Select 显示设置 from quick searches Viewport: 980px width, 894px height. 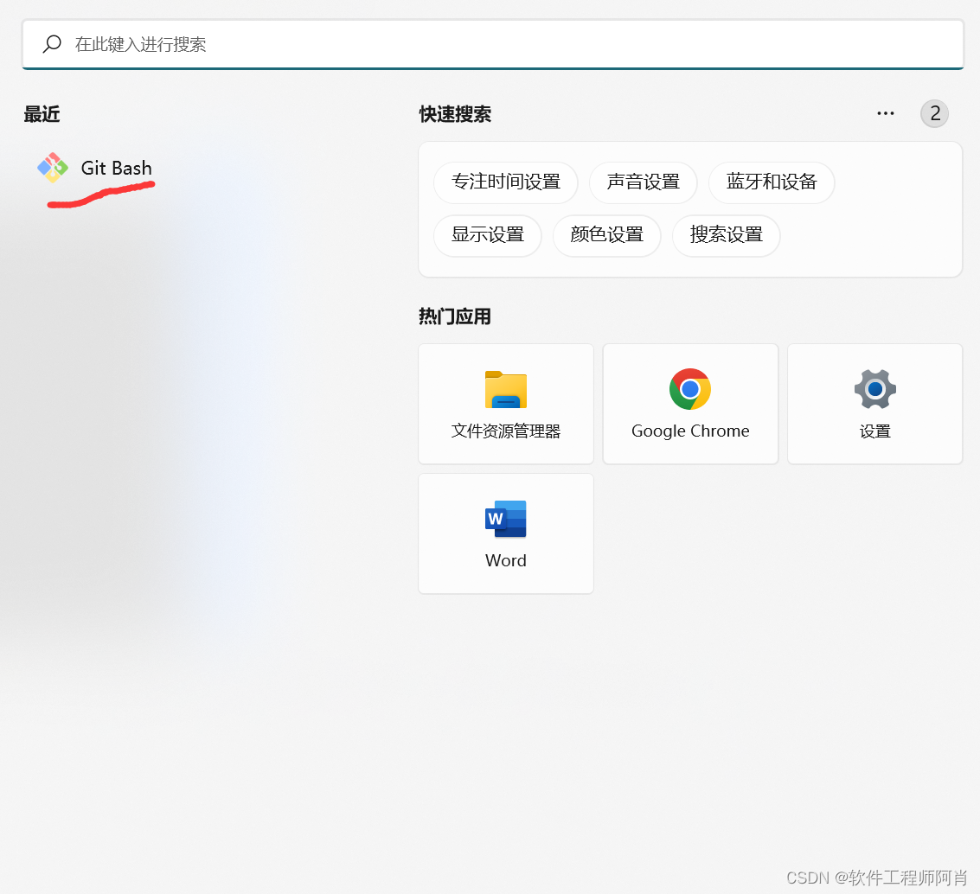[x=487, y=235]
